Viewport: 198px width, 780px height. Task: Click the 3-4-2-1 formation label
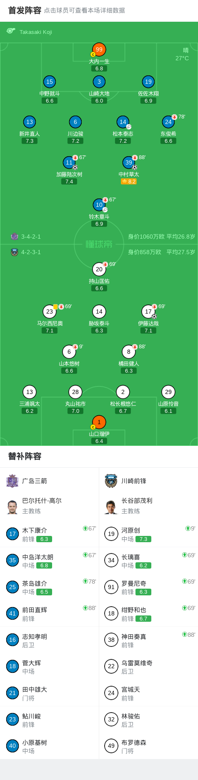tap(31, 237)
